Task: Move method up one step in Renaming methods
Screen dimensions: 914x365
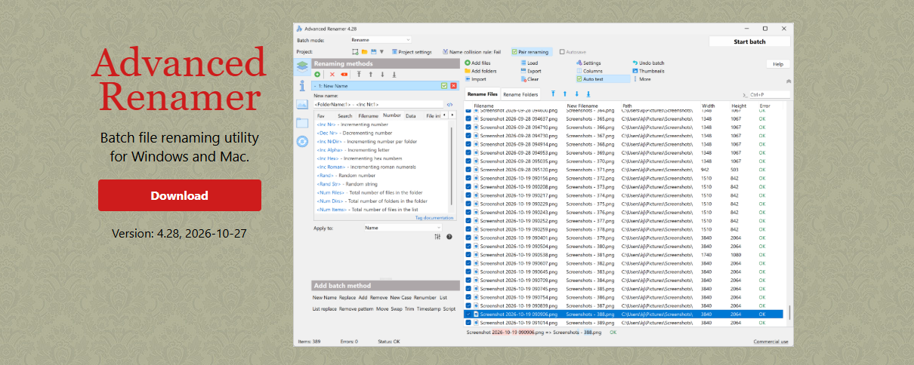Action: pos(371,75)
